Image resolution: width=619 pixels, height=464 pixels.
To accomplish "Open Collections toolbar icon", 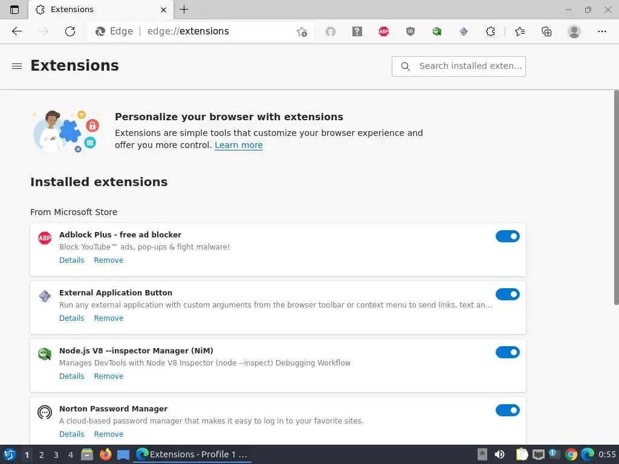I will (546, 31).
